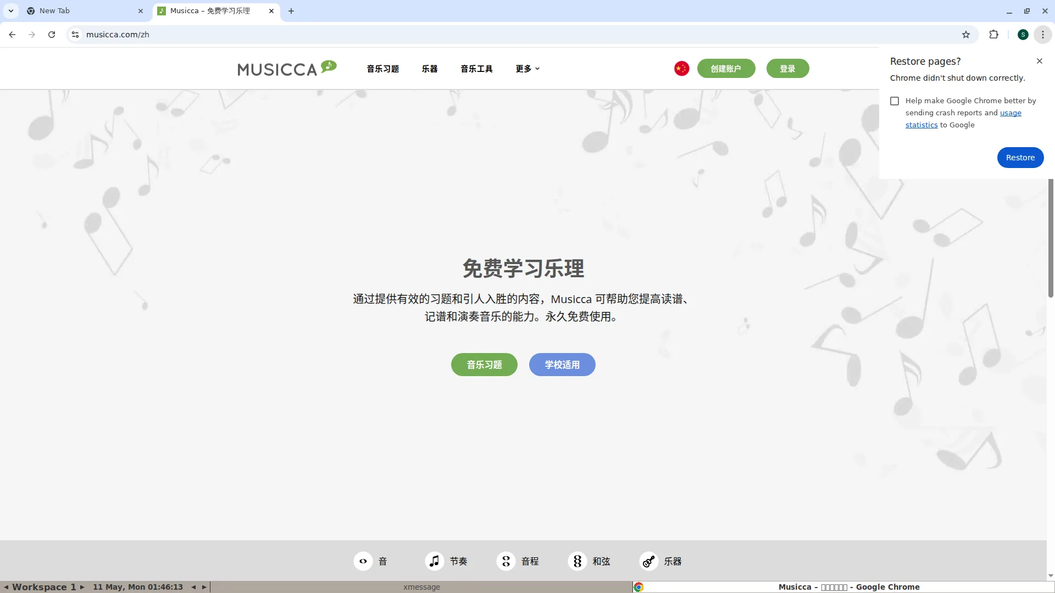Click scrollbar down arrow at bottom
This screenshot has height=593, width=1055.
1051,576
